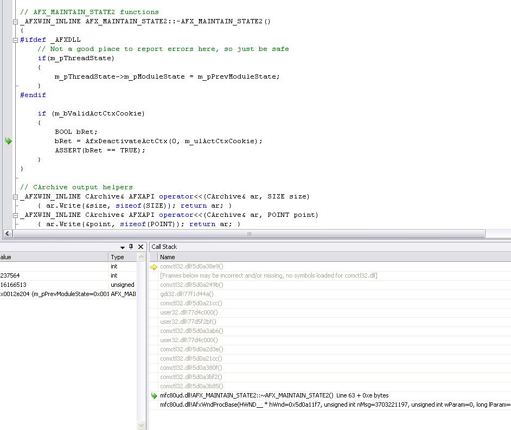Viewport: 511px width, 430px height.
Task: Select the Call Stack panel title
Action: pyautogui.click(x=164, y=247)
